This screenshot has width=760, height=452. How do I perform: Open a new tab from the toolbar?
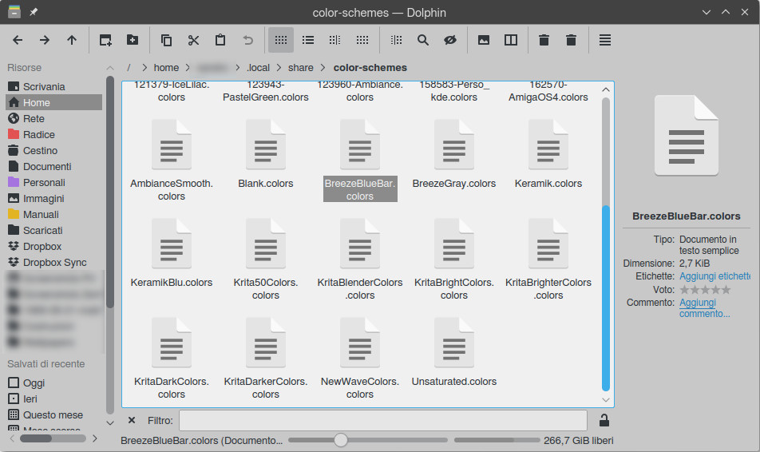click(x=105, y=40)
